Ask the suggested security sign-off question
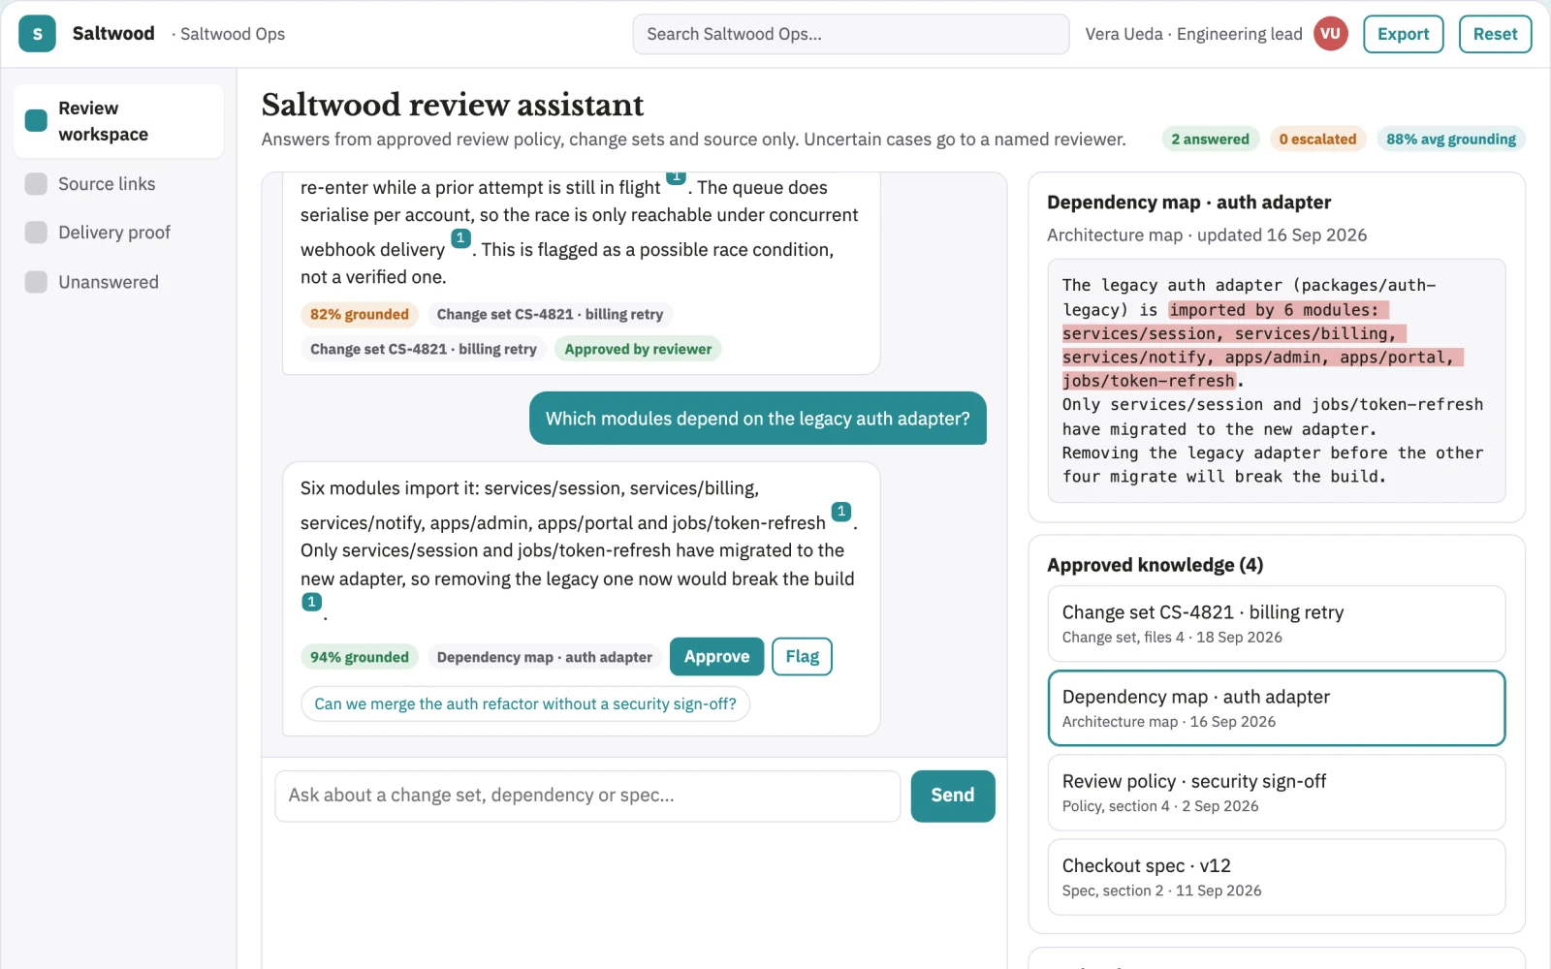The width and height of the screenshot is (1551, 969). coord(525,704)
